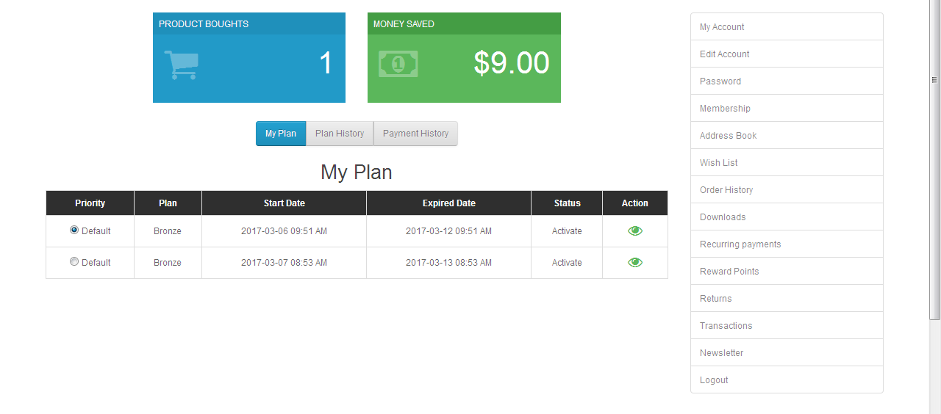Open Edit Account in the sidebar

[725, 54]
